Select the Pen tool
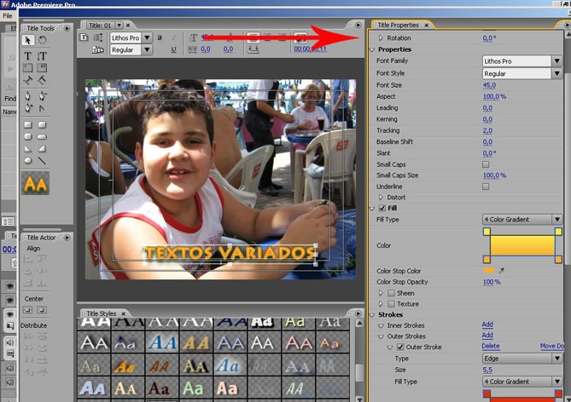 28,95
